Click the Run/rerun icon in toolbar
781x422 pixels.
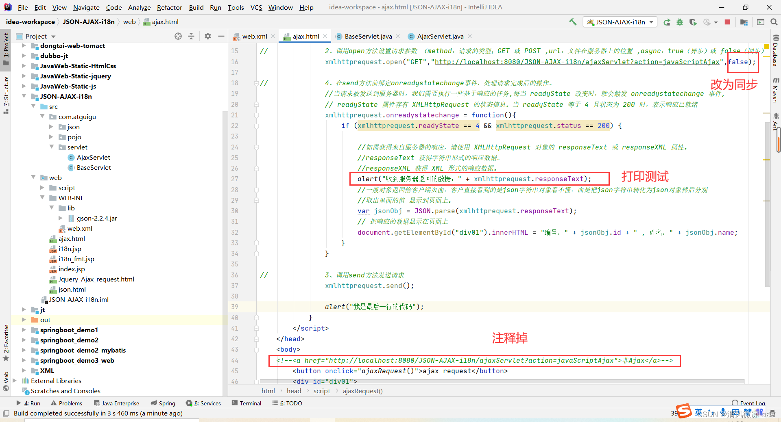pyautogui.click(x=667, y=22)
